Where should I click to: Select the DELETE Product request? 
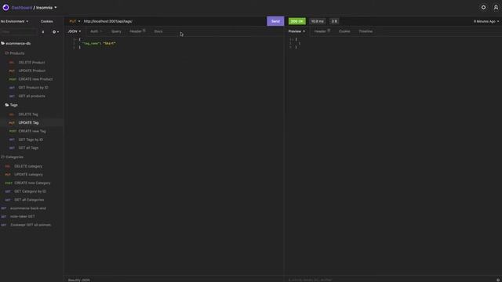coord(31,63)
